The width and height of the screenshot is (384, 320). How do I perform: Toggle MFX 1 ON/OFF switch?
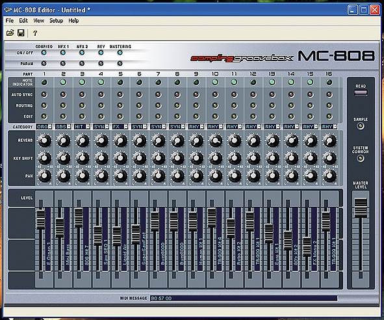pos(63,53)
